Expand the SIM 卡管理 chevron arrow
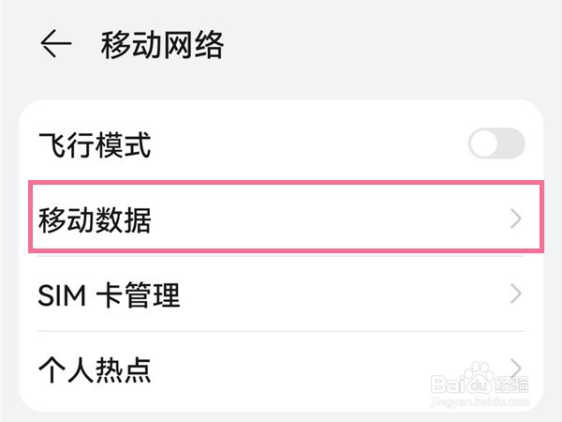This screenshot has height=422, width=562. (x=515, y=294)
